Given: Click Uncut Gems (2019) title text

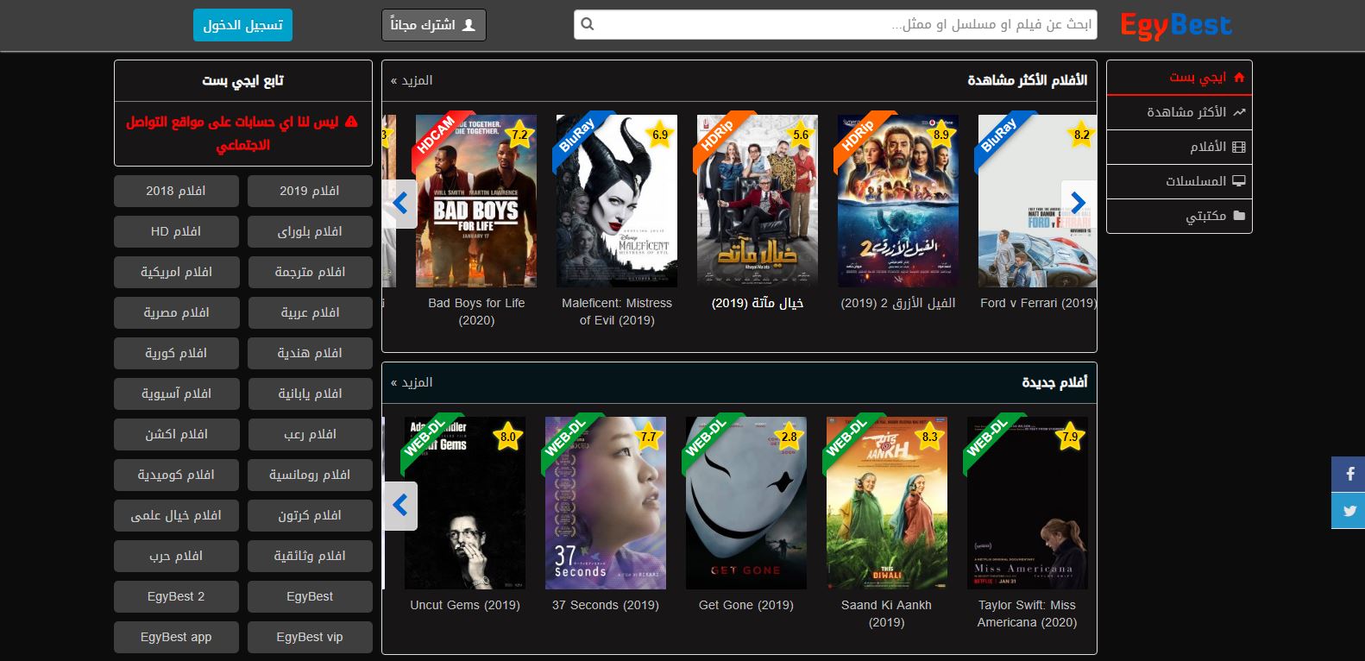Looking at the screenshot, I should [x=465, y=605].
